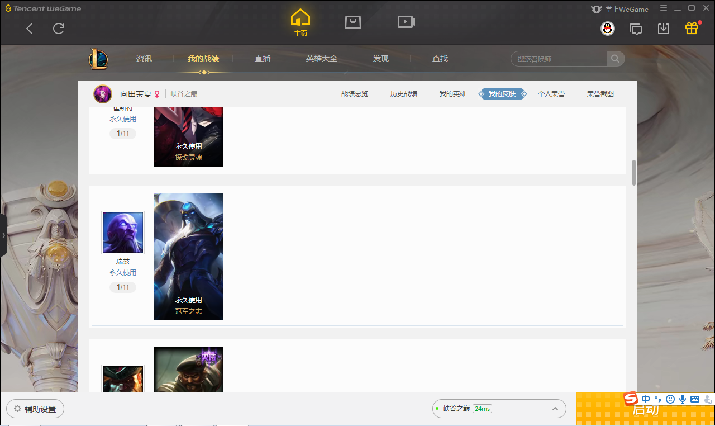The image size is (715, 426).
Task: Toggle Sogou punctuation mode icon
Action: pyautogui.click(x=657, y=399)
